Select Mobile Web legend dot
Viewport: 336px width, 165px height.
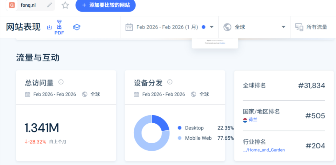180,138
